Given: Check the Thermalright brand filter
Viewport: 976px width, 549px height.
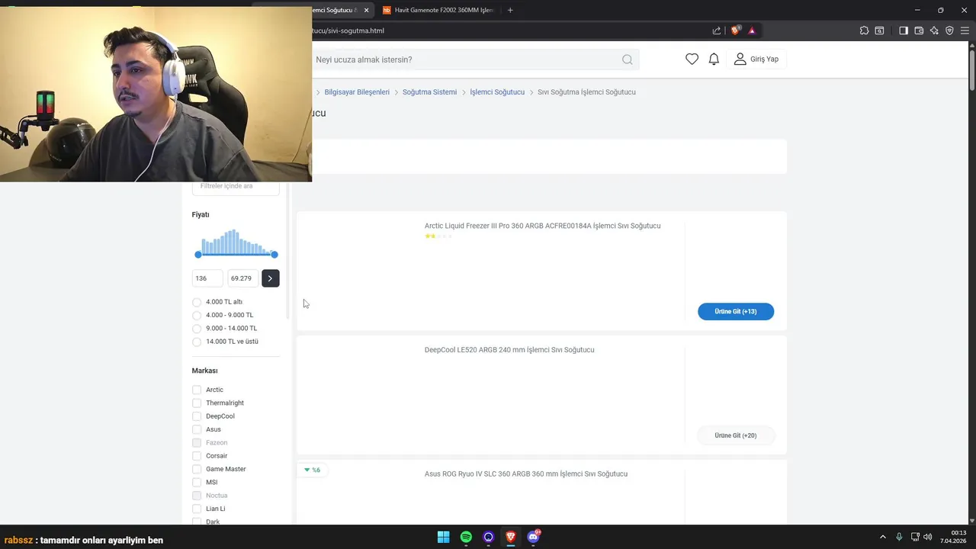Looking at the screenshot, I should point(197,403).
